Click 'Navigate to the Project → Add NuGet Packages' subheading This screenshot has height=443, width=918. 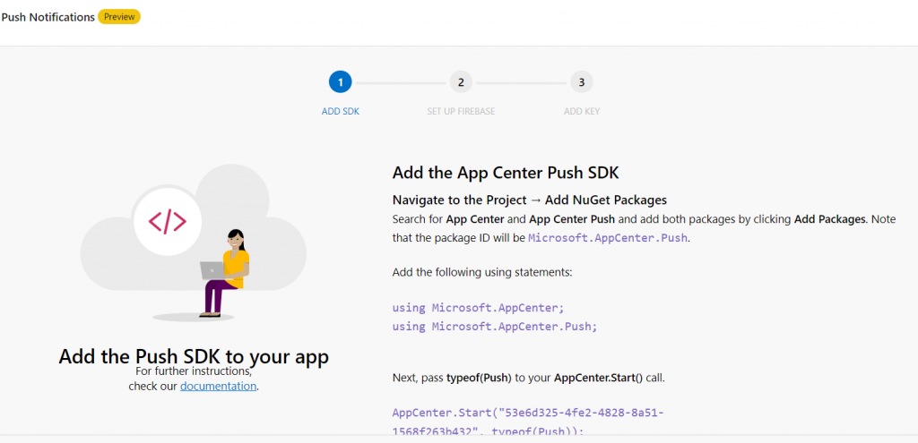pyautogui.click(x=529, y=200)
